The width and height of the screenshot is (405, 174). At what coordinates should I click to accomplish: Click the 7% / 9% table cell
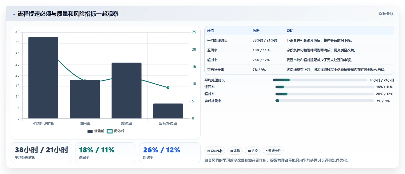click(259, 70)
